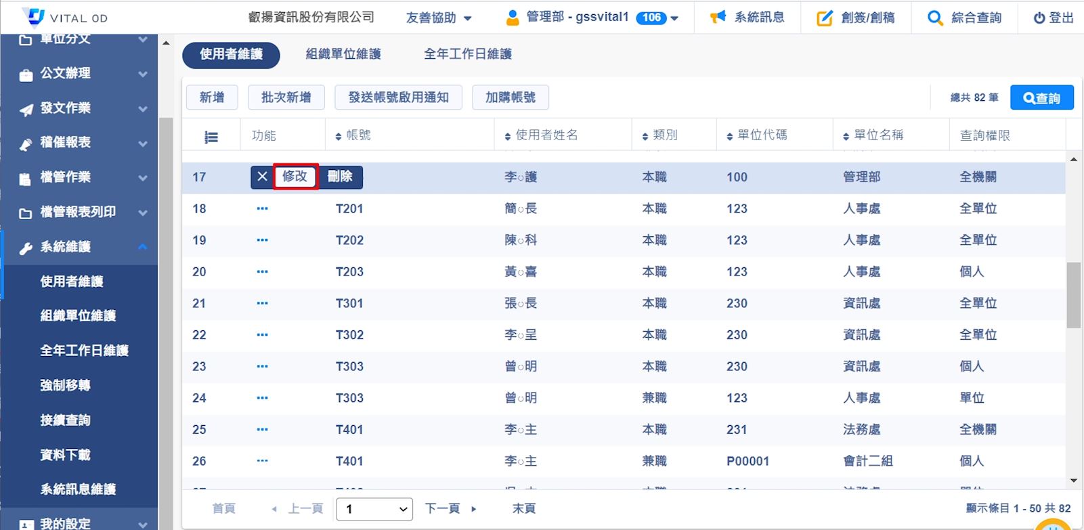Click the 登出 power icon
Viewport: 1084px width, 530px height.
click(1039, 18)
